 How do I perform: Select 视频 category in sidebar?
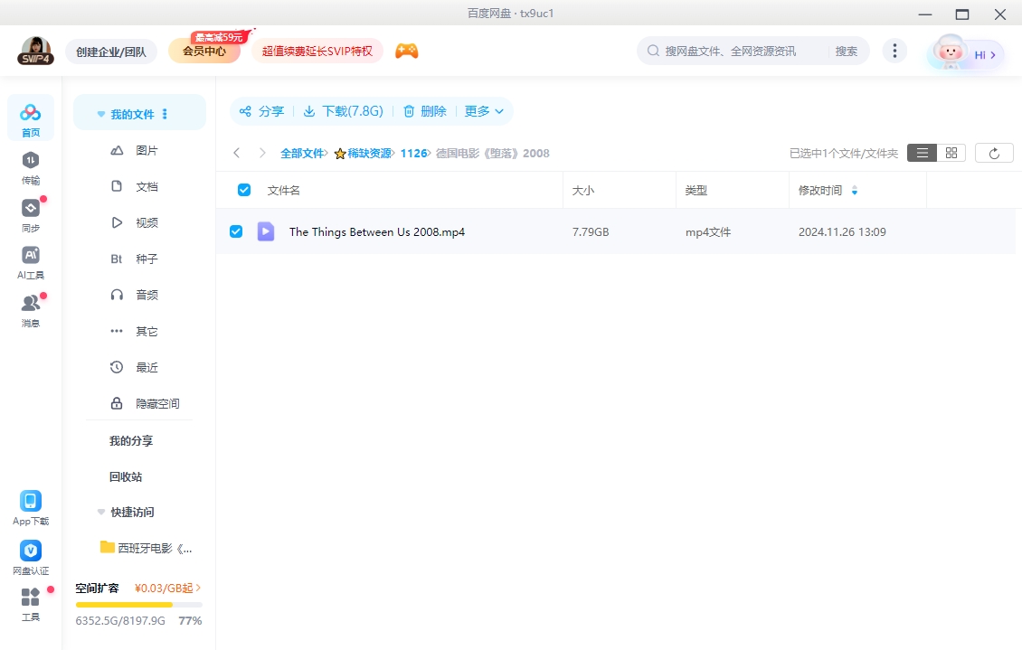[147, 222]
